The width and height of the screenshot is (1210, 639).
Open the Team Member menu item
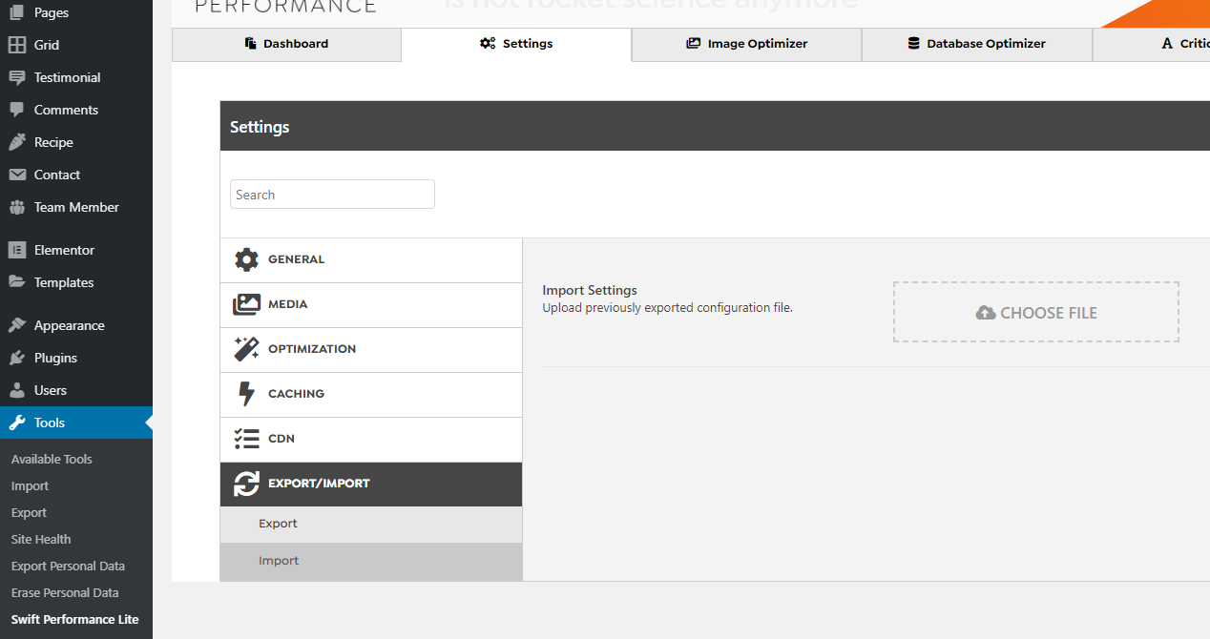(x=76, y=207)
